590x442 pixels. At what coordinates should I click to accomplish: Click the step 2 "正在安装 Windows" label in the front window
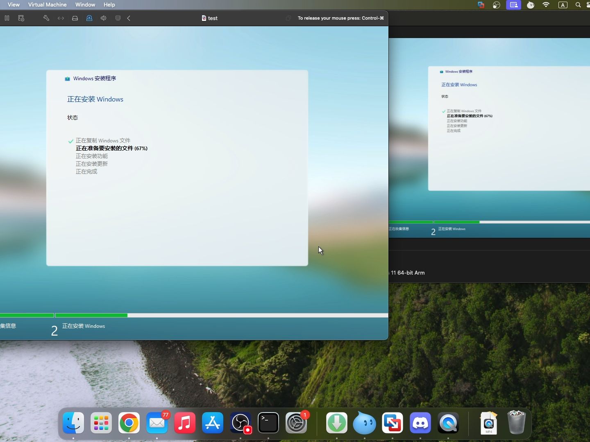pyautogui.click(x=84, y=326)
